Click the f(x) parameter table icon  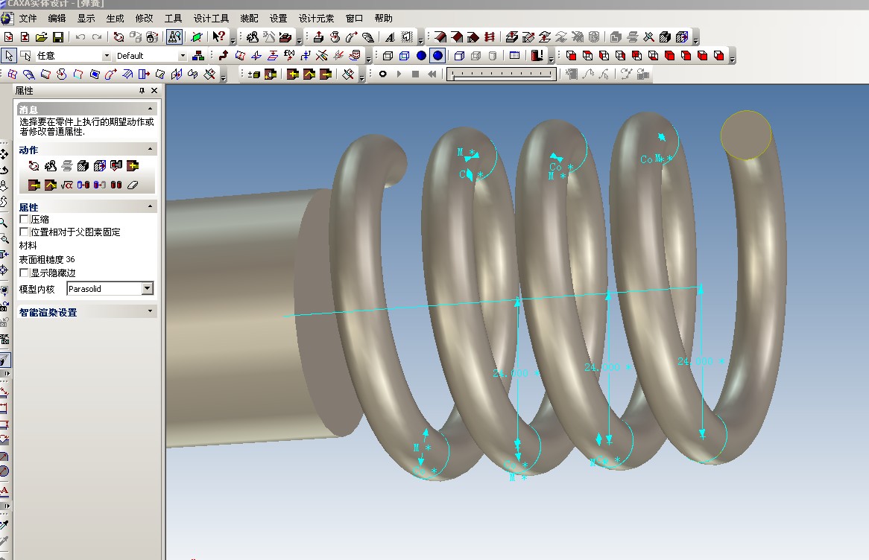[288, 55]
